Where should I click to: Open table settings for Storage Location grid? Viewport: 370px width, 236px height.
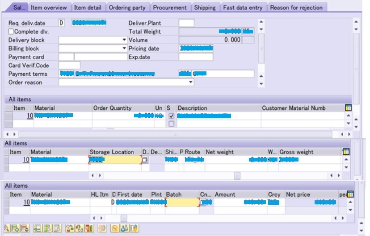click(345, 152)
